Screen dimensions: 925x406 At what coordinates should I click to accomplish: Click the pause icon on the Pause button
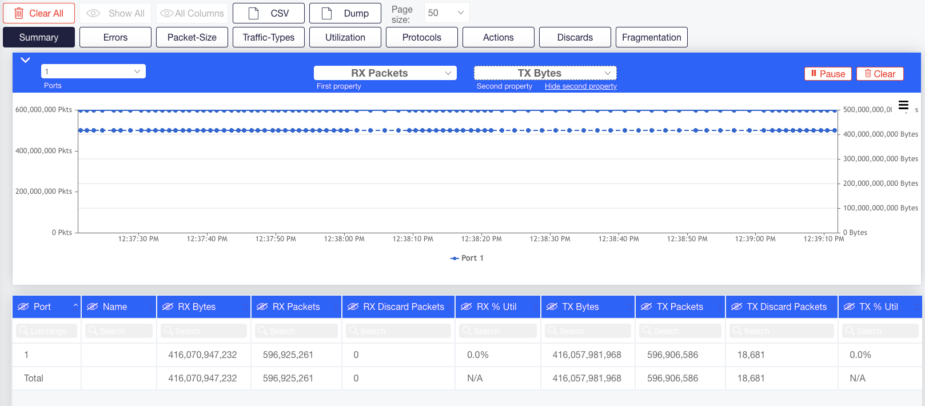(x=814, y=73)
